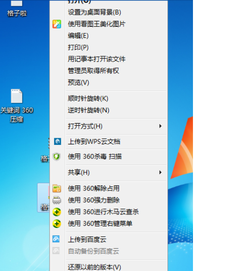The height and width of the screenshot is (271, 235).
Task: Click the 格子啦 file label
Action: [17, 13]
